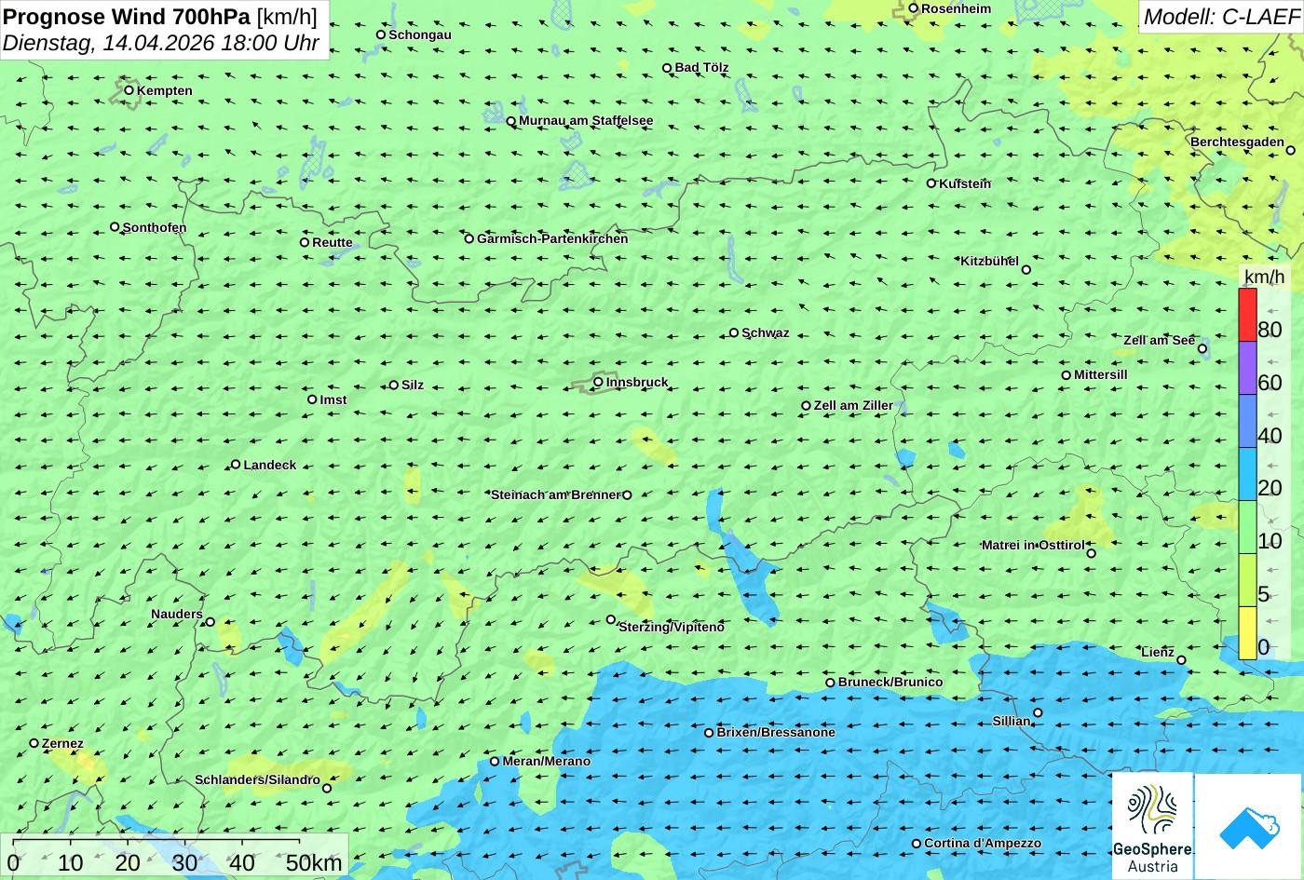The width and height of the screenshot is (1304, 880).
Task: Click the 'Prognose Wind 700hPa' title
Action: pyautogui.click(x=128, y=16)
